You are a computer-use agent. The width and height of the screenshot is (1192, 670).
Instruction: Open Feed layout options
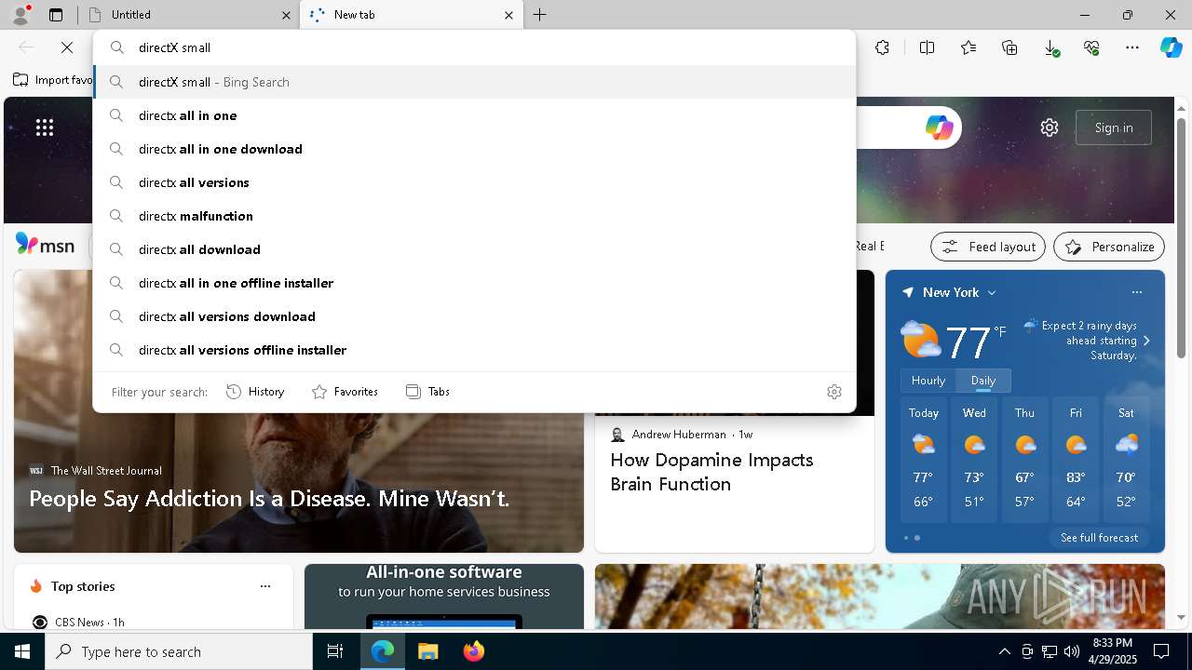point(988,247)
